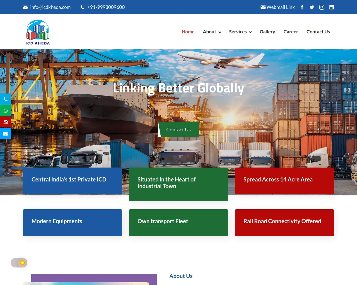Select the Rail Road Connectivity Offered card
This screenshot has height=285, width=357.
pyautogui.click(x=284, y=223)
